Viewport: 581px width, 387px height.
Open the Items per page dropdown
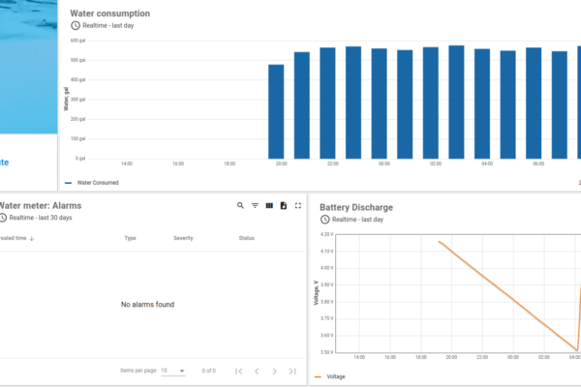pyautogui.click(x=172, y=371)
